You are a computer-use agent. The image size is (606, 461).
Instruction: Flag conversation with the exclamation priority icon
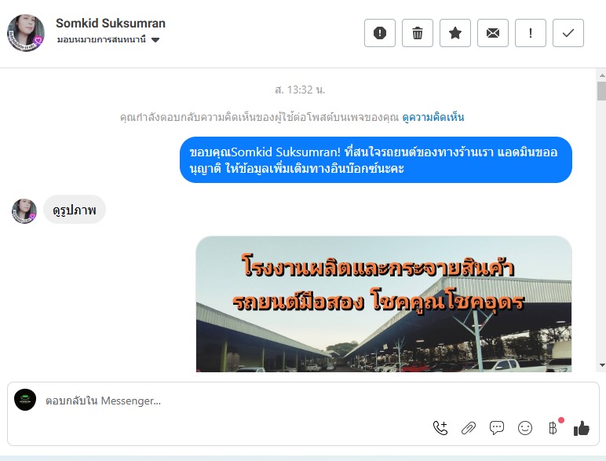(x=531, y=33)
